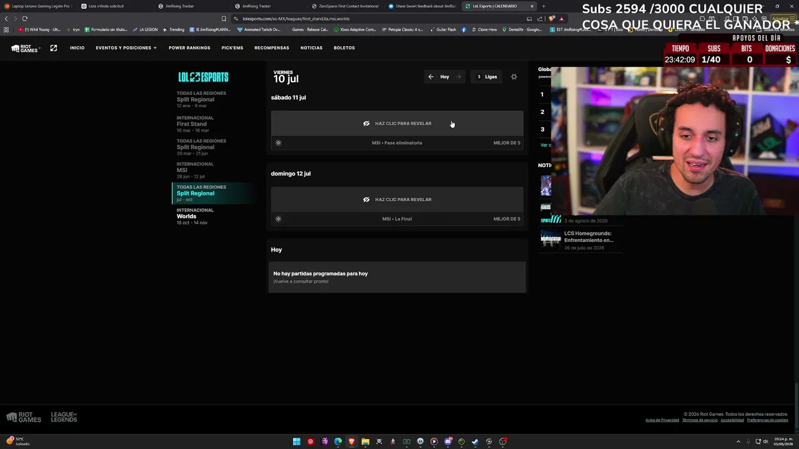
Task: Switch to the Share Secret feedback tab
Action: pyautogui.click(x=422, y=6)
